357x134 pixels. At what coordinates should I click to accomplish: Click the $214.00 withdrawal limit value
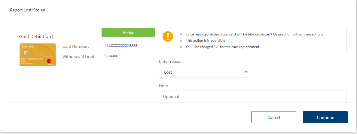(111, 56)
